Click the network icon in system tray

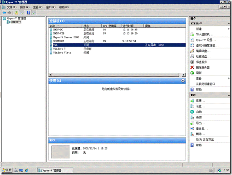pyautogui.click(x=219, y=170)
